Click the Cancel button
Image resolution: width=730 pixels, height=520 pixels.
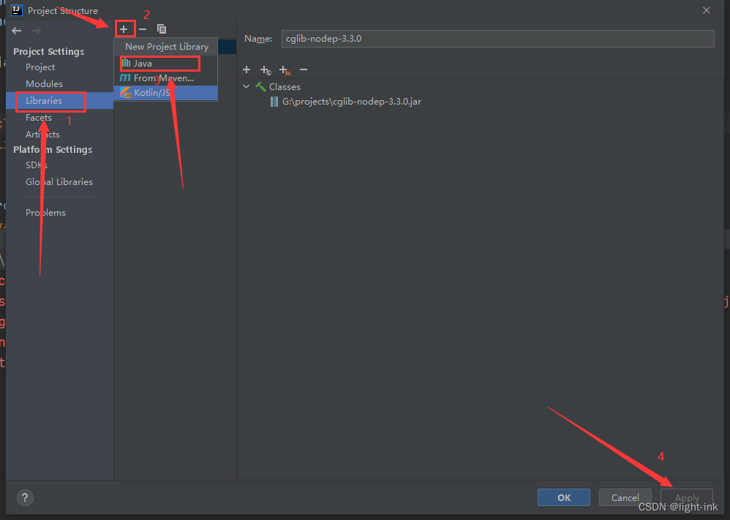point(625,497)
